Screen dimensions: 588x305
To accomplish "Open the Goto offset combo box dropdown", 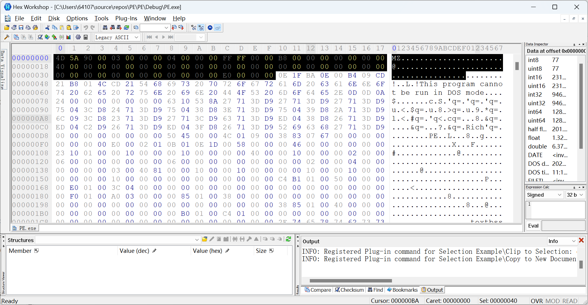I will pos(166,28).
